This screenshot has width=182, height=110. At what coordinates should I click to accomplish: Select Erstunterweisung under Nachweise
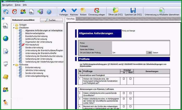(x=33, y=68)
